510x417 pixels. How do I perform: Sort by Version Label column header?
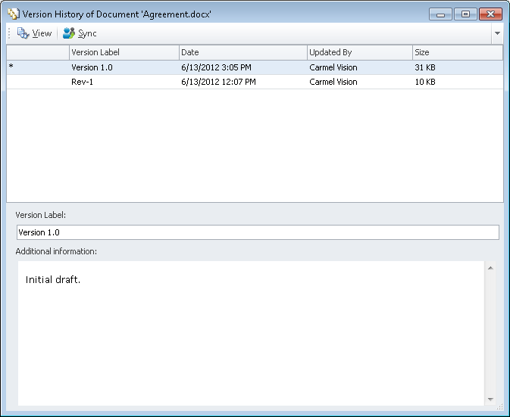(x=124, y=52)
